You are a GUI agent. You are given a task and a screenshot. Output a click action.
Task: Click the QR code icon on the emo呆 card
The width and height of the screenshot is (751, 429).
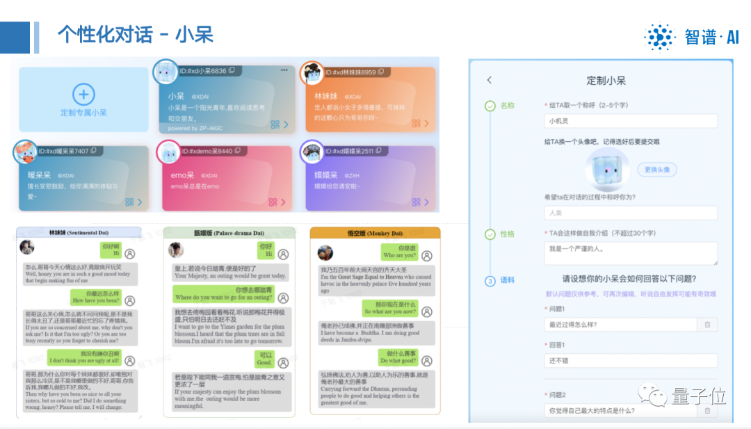click(x=273, y=201)
